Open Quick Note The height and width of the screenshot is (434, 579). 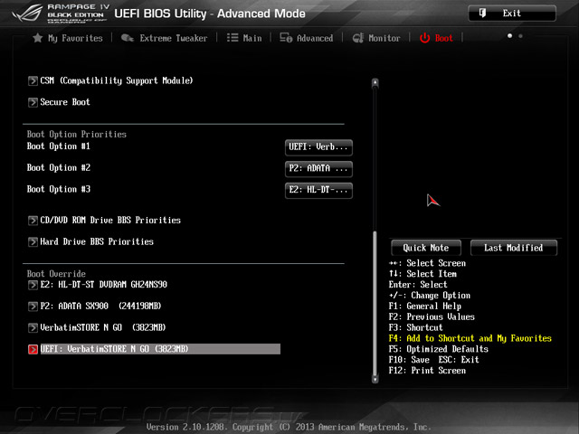coord(426,248)
